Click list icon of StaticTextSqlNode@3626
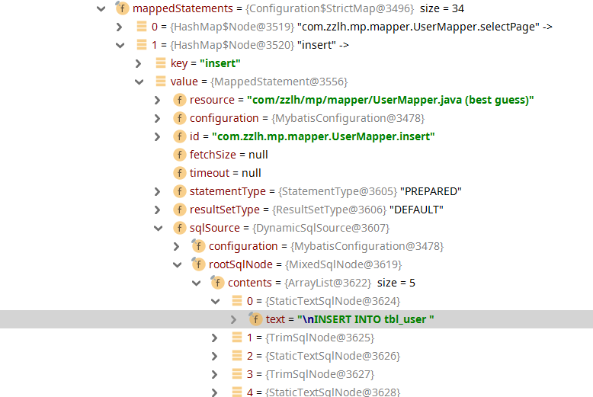This screenshot has width=593, height=397. (237, 355)
